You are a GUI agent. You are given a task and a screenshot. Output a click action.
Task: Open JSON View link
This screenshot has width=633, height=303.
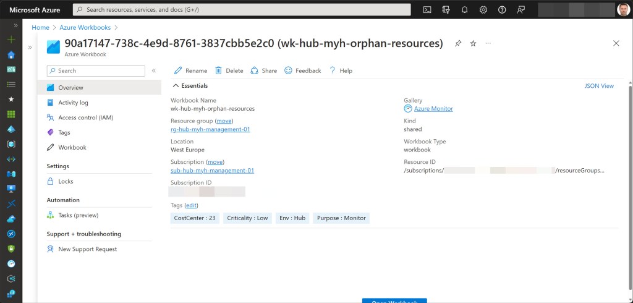(599, 86)
